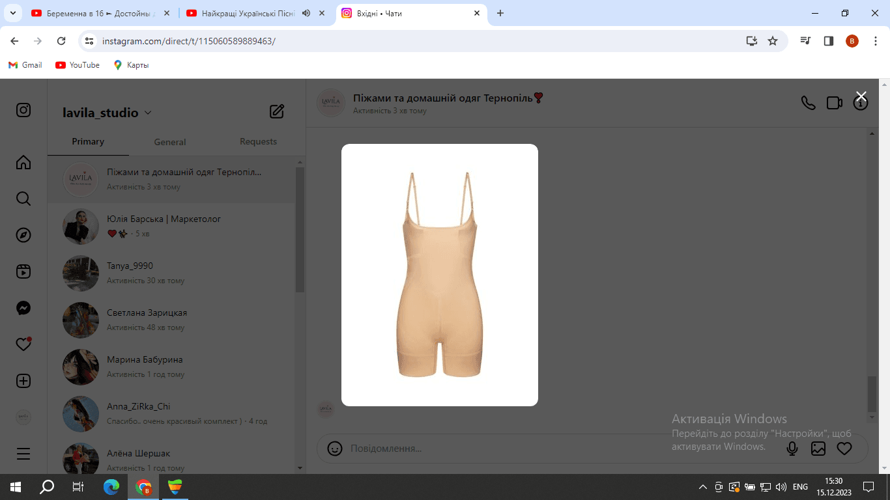
Task: Click the bodysuit image preview
Action: tap(440, 275)
